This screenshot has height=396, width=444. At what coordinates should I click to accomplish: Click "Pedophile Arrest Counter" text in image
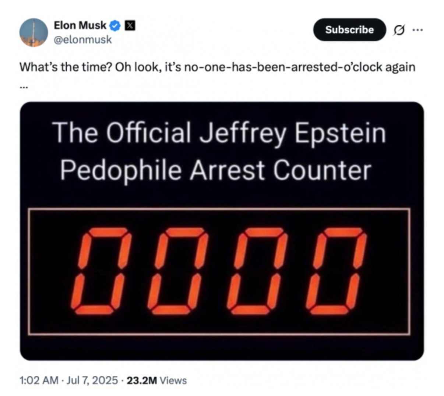tap(216, 170)
